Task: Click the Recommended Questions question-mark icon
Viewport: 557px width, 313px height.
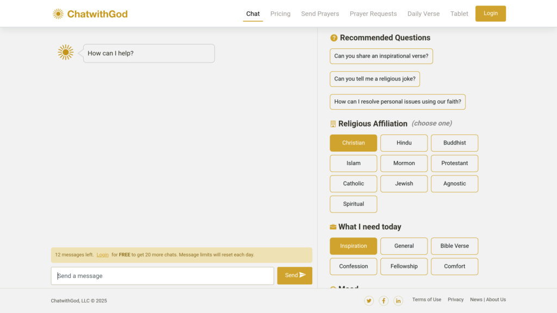Action: (x=333, y=38)
